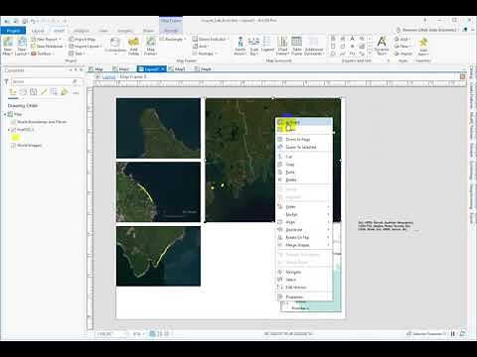Open the Align submenu

(304, 222)
